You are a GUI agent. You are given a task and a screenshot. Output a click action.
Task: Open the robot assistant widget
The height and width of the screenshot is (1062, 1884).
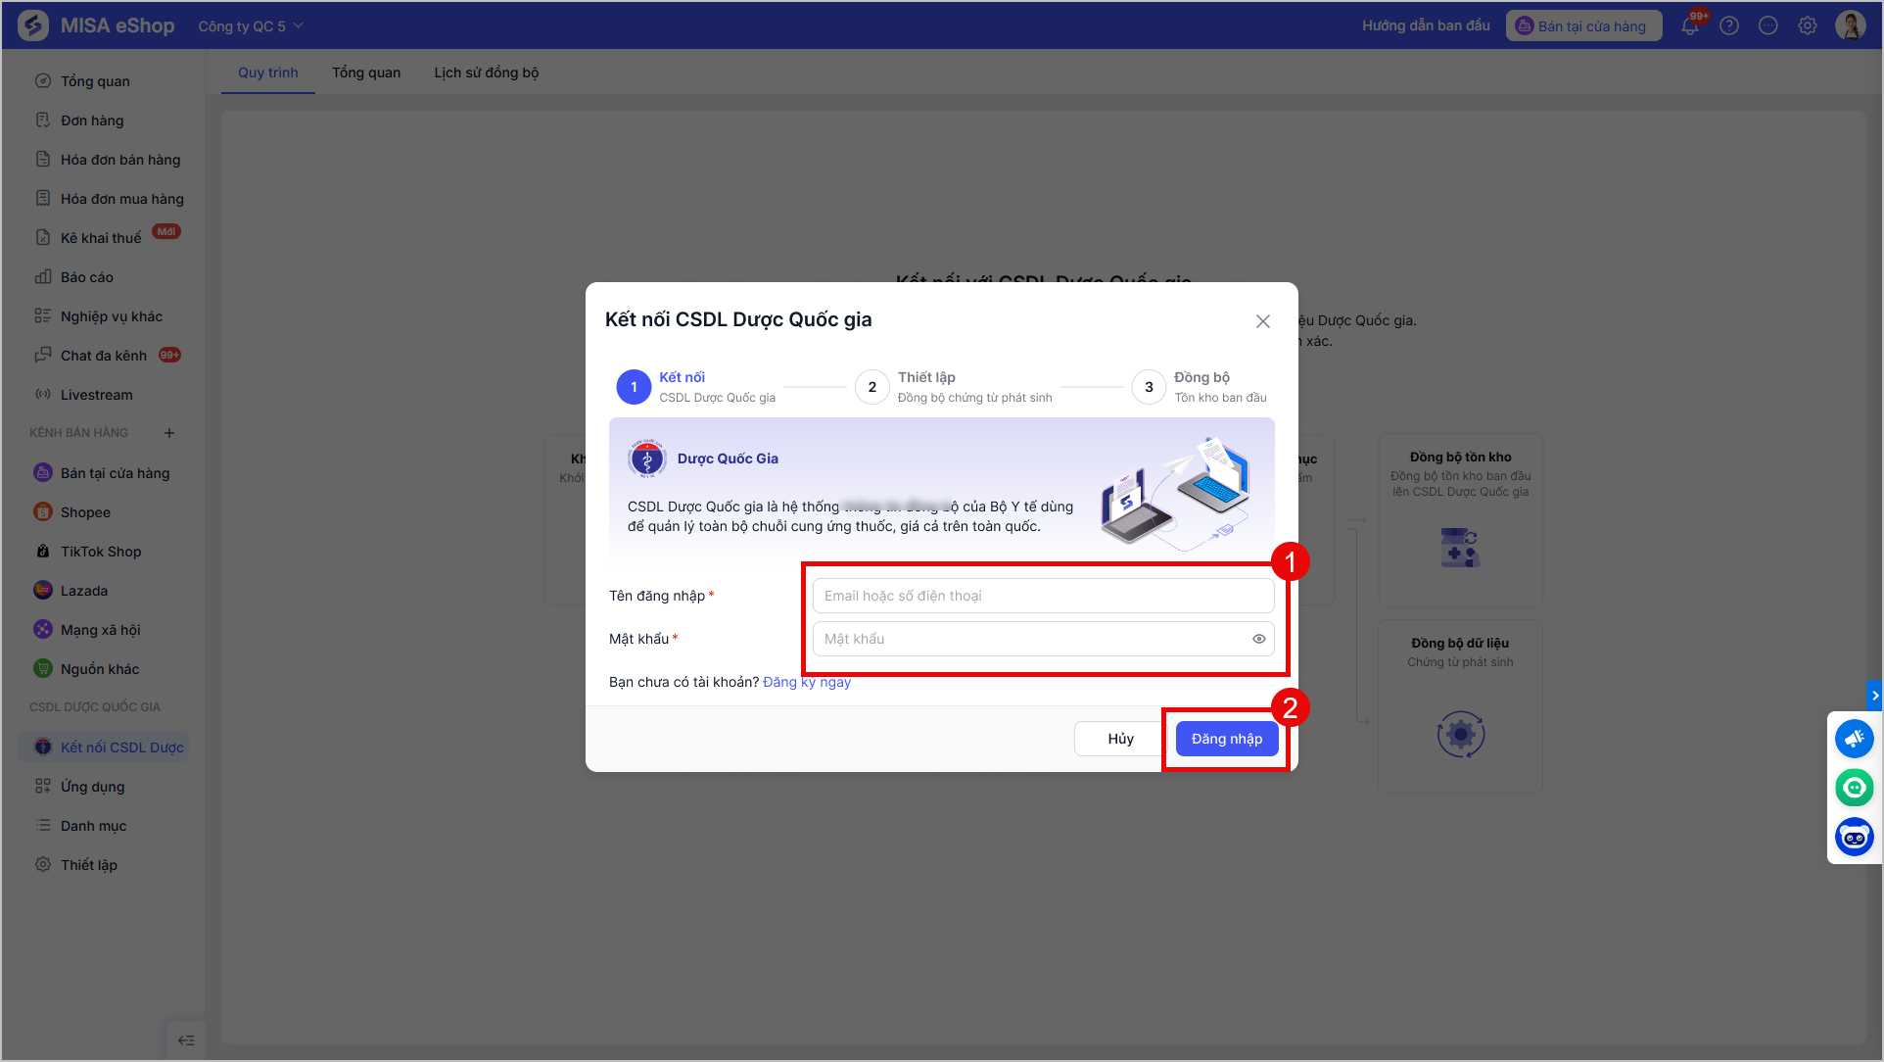1855,838
